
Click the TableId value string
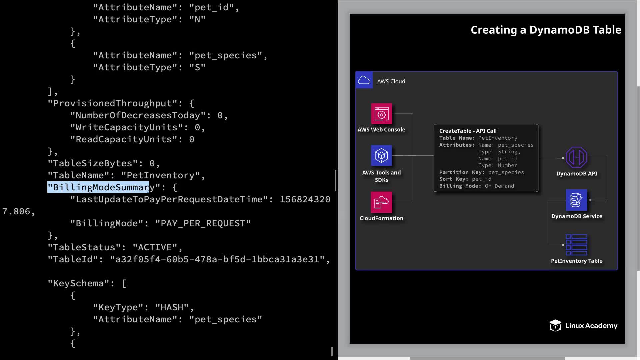pyautogui.click(x=219, y=259)
